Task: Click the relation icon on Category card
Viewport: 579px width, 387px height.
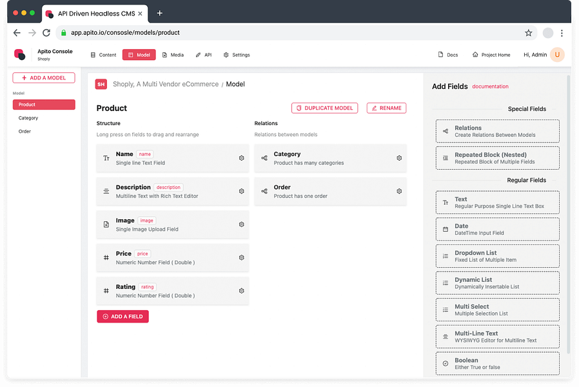Action: [264, 158]
